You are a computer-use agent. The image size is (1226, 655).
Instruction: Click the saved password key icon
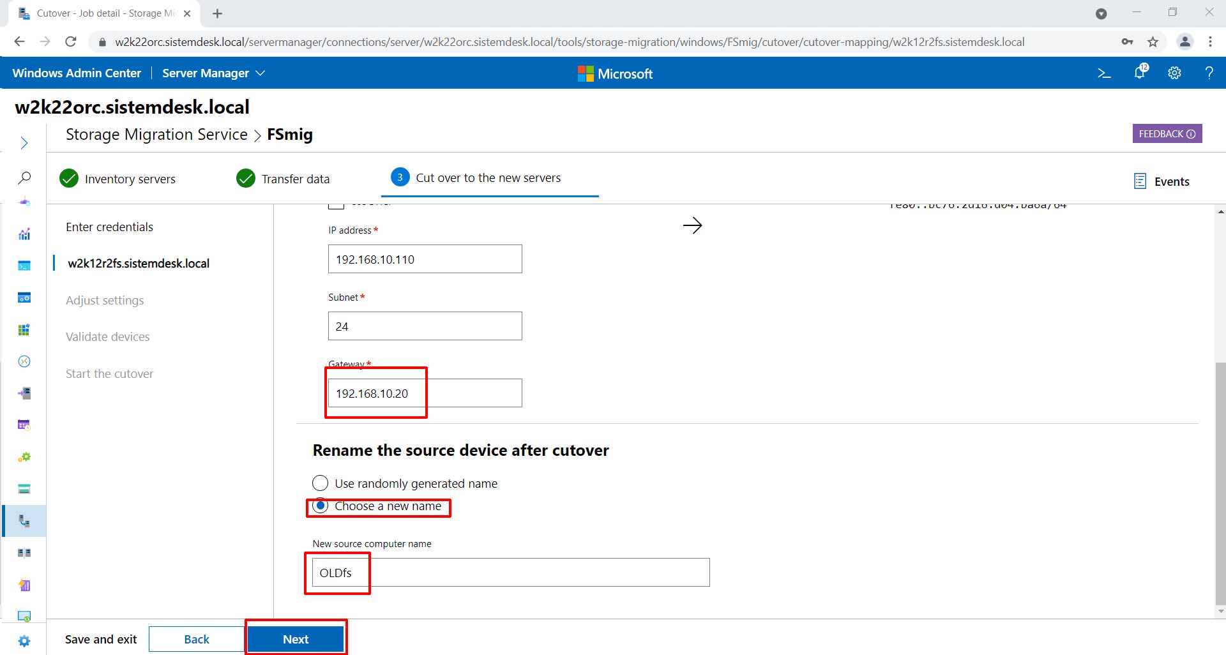1127,42
